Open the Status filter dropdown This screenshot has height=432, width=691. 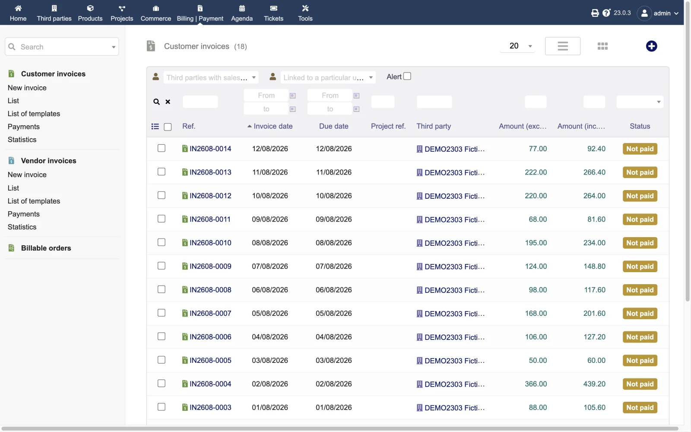640,102
